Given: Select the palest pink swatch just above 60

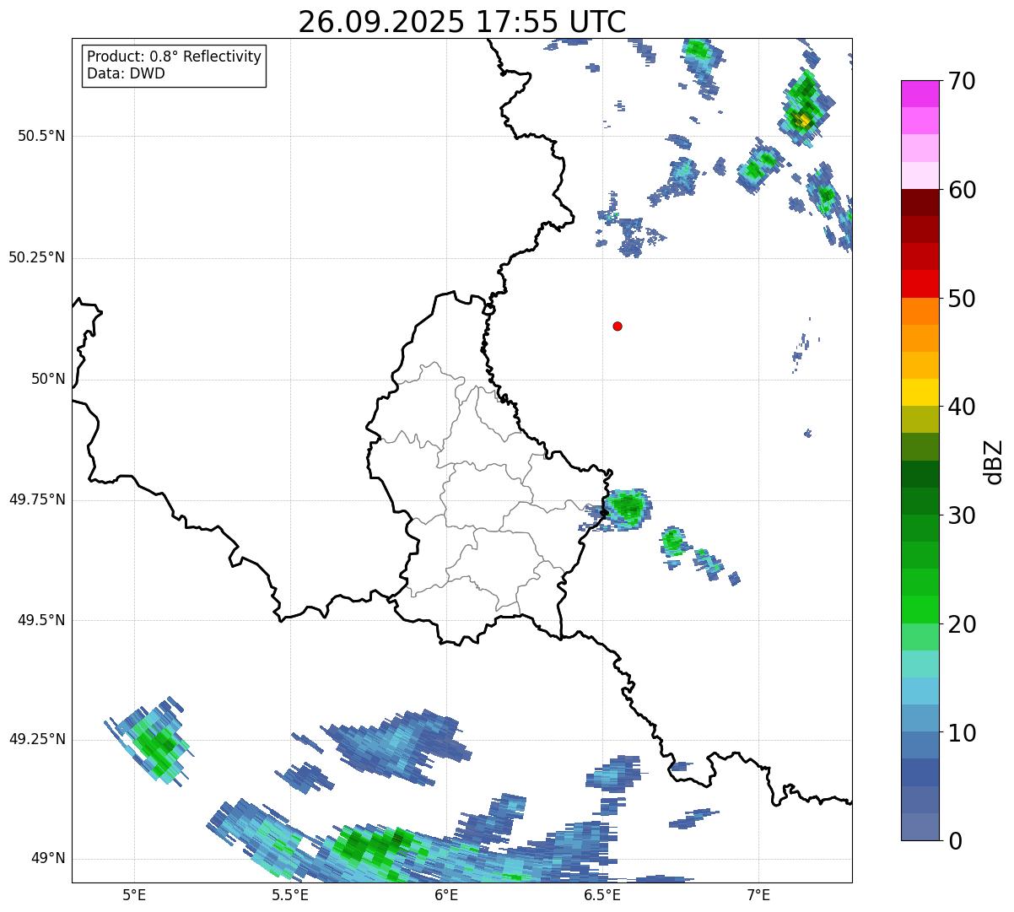Looking at the screenshot, I should coord(920,175).
